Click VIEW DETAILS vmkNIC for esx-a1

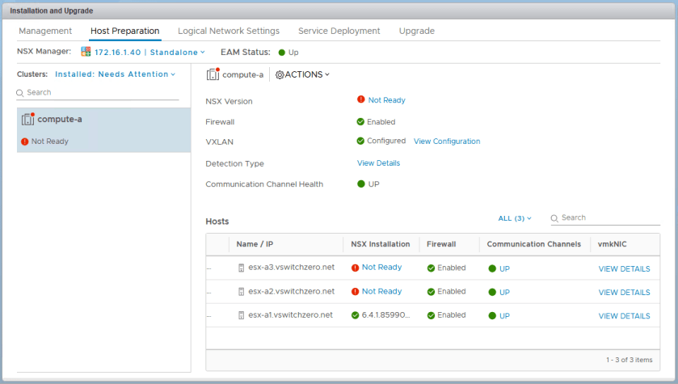[624, 316]
